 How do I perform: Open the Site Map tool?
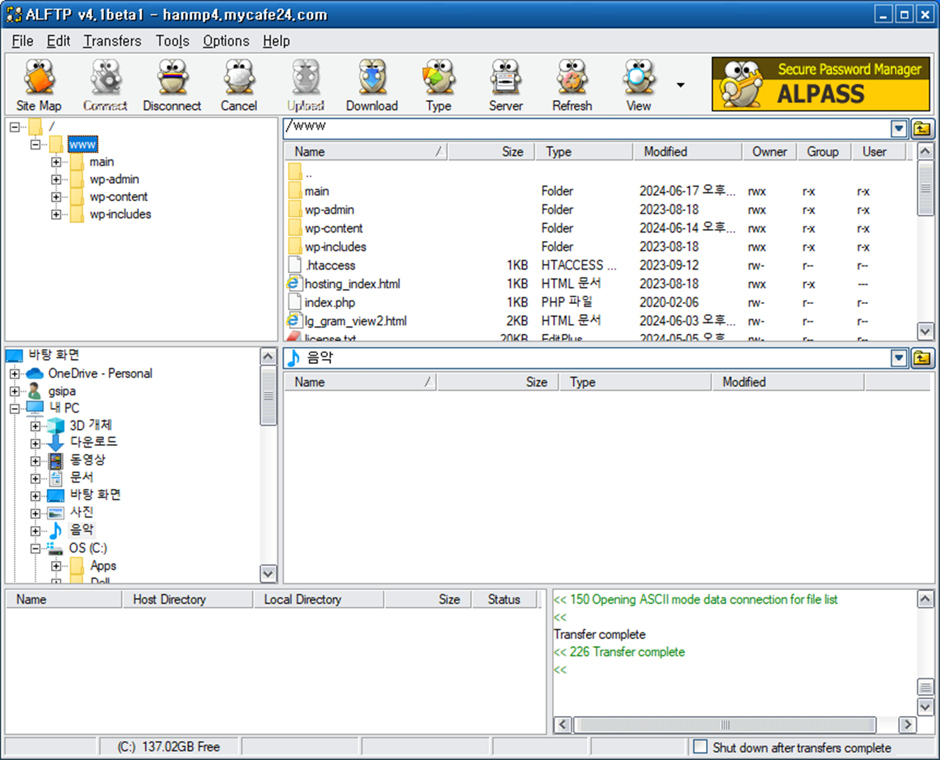pyautogui.click(x=38, y=84)
